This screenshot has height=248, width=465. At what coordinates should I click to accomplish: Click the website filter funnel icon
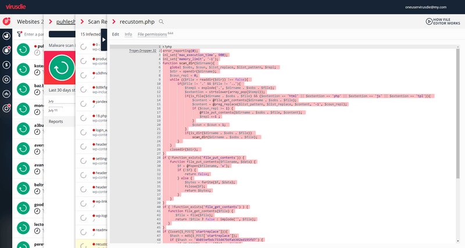19,34
